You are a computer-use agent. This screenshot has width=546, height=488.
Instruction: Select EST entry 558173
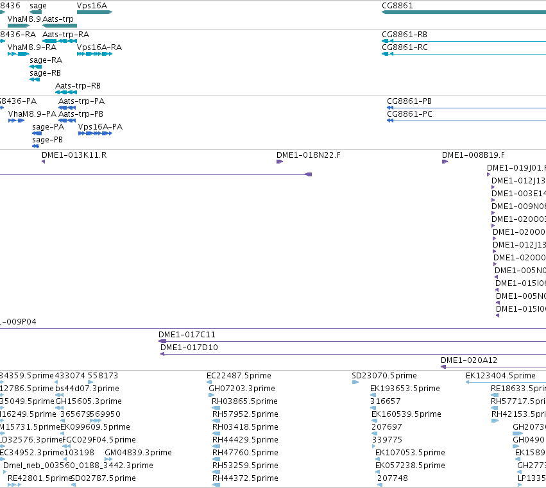(90, 383)
